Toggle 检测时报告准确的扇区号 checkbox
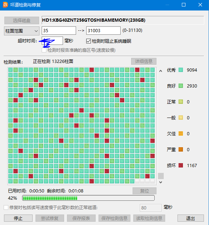Image resolution: width=209 pixels, height=225 pixels. click(44, 50)
